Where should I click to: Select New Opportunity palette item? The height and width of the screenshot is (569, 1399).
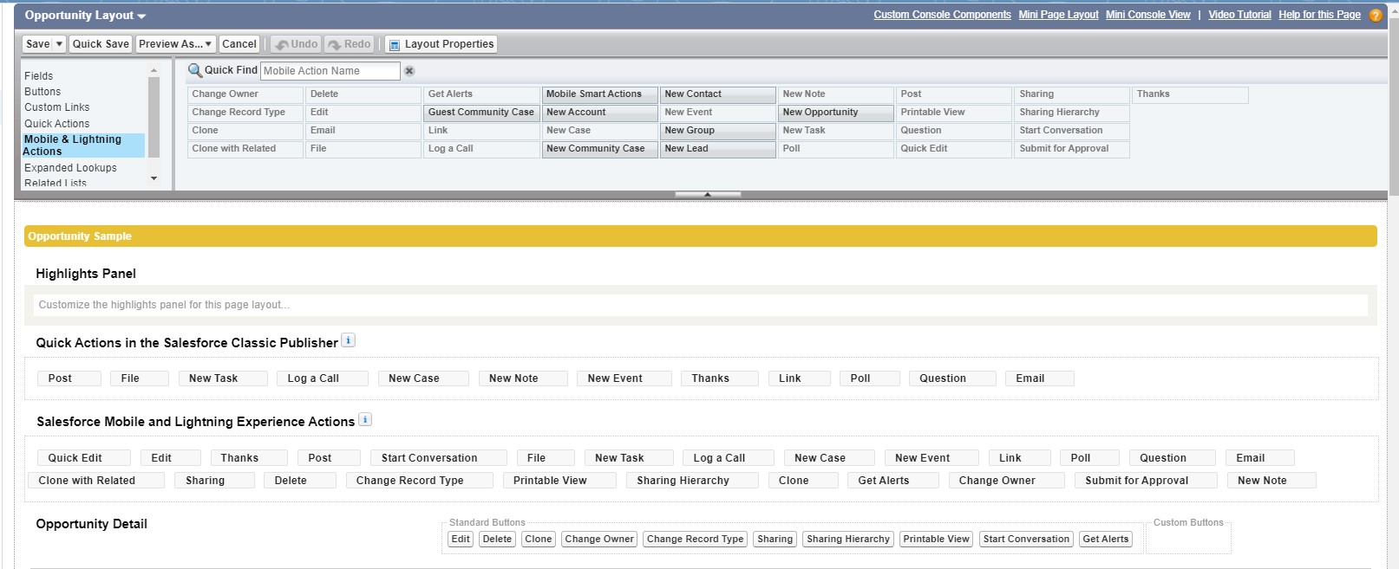coord(836,113)
